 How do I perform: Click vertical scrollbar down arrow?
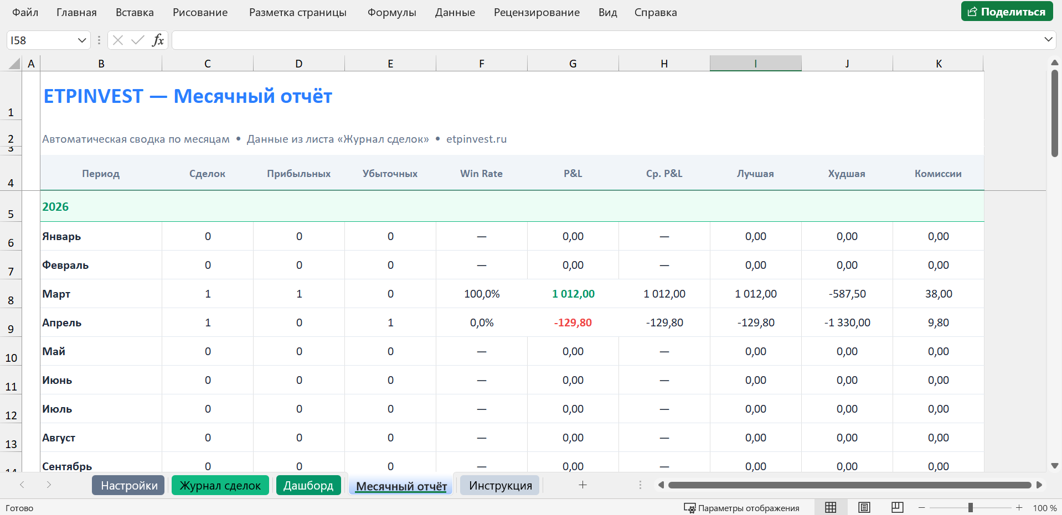click(x=1055, y=466)
